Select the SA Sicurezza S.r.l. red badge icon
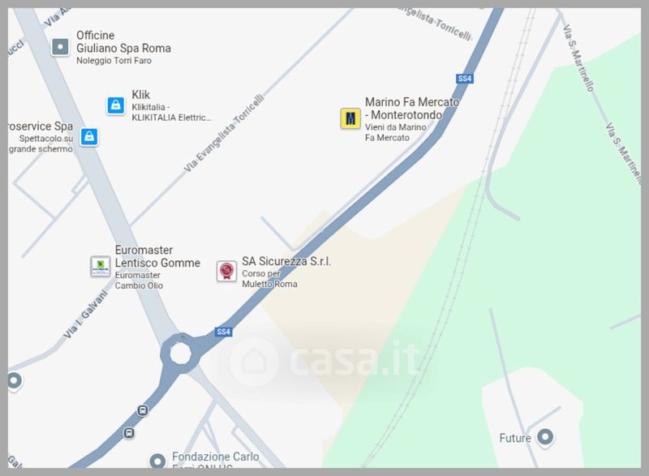The height and width of the screenshot is (476, 649). (x=226, y=272)
